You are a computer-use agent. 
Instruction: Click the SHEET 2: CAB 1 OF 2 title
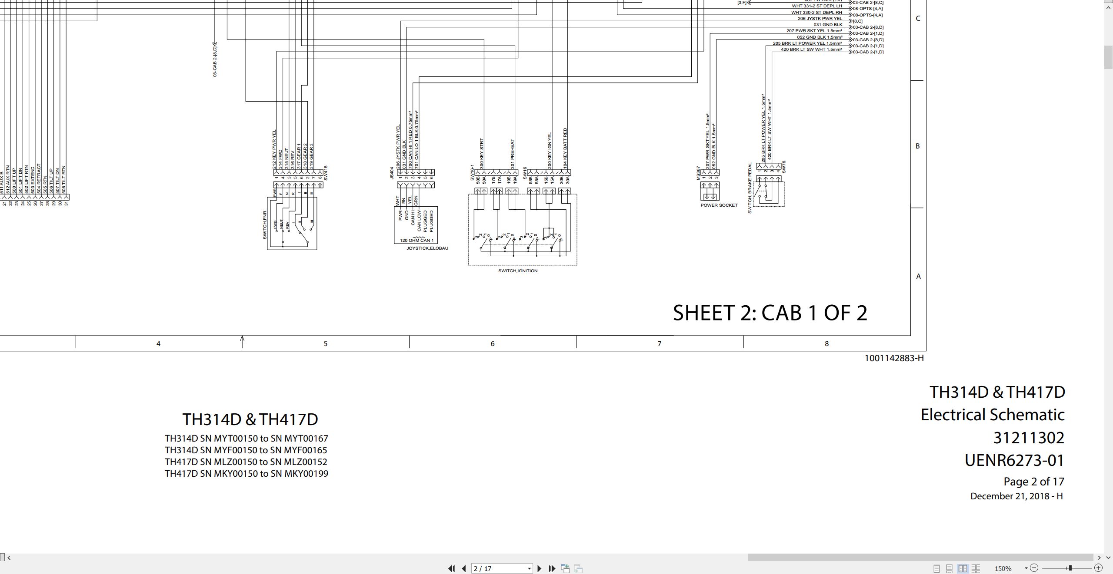coord(770,313)
